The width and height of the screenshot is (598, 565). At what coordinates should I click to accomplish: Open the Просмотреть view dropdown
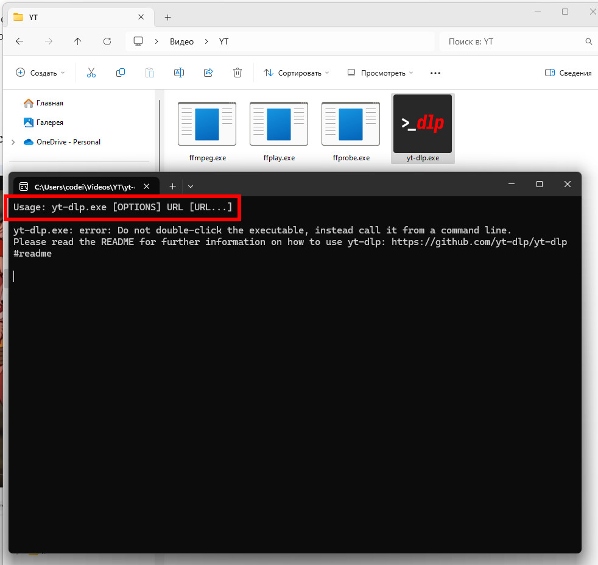(x=380, y=73)
